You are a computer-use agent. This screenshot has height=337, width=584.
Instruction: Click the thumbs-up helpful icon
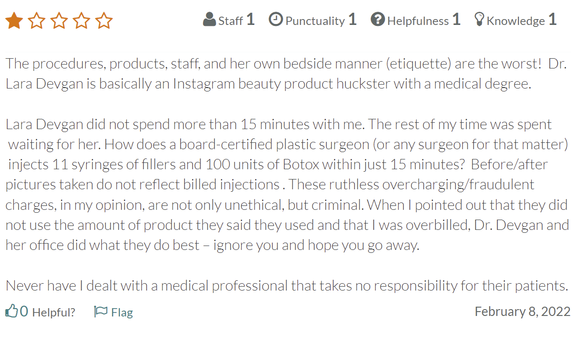(x=11, y=311)
